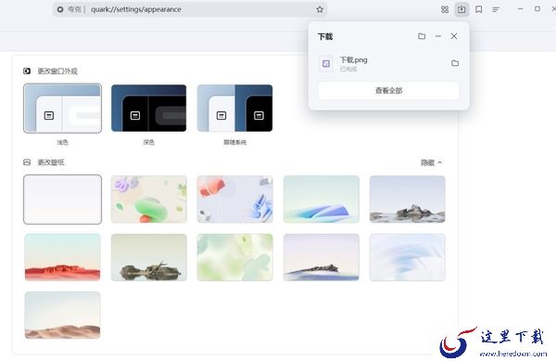
Task: Show 下载.png in its folder
Action: [x=455, y=63]
